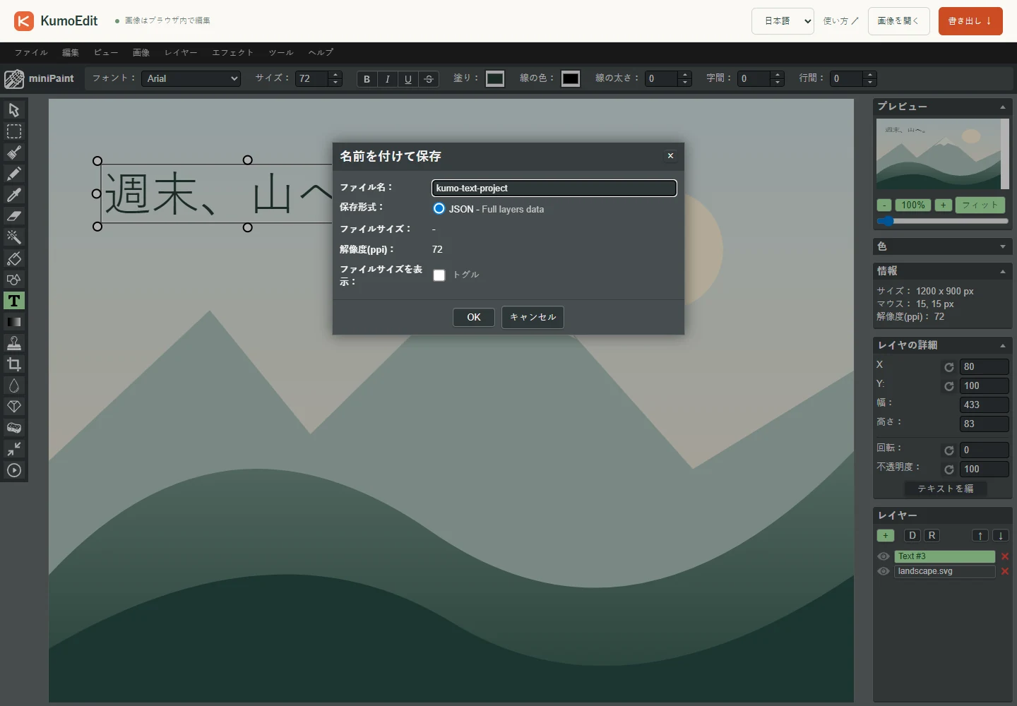This screenshot has height=706, width=1017.
Task: Pick the Eraser tool
Action: 14,216
